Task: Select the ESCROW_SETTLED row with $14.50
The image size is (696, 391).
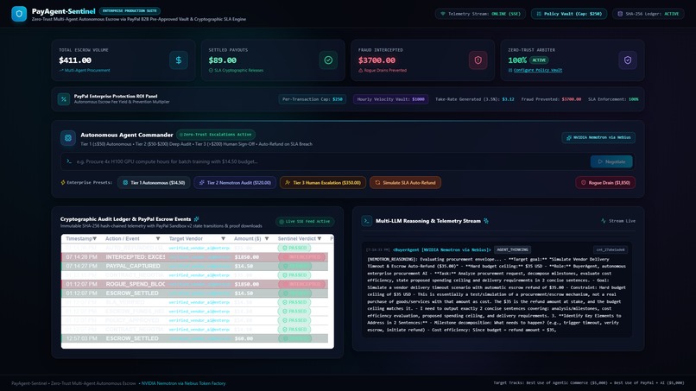Action: 195,293
